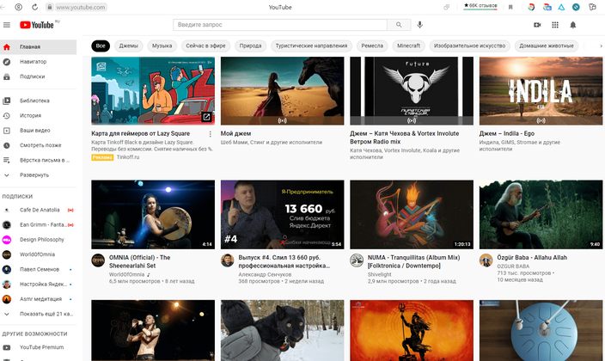This screenshot has height=361, width=605.
Task: Click the search magnifier button
Action: pyautogui.click(x=399, y=25)
